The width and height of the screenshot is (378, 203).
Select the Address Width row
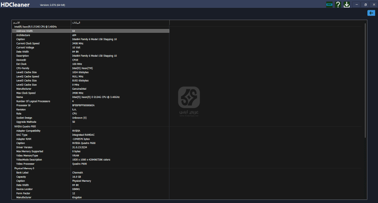[24, 31]
